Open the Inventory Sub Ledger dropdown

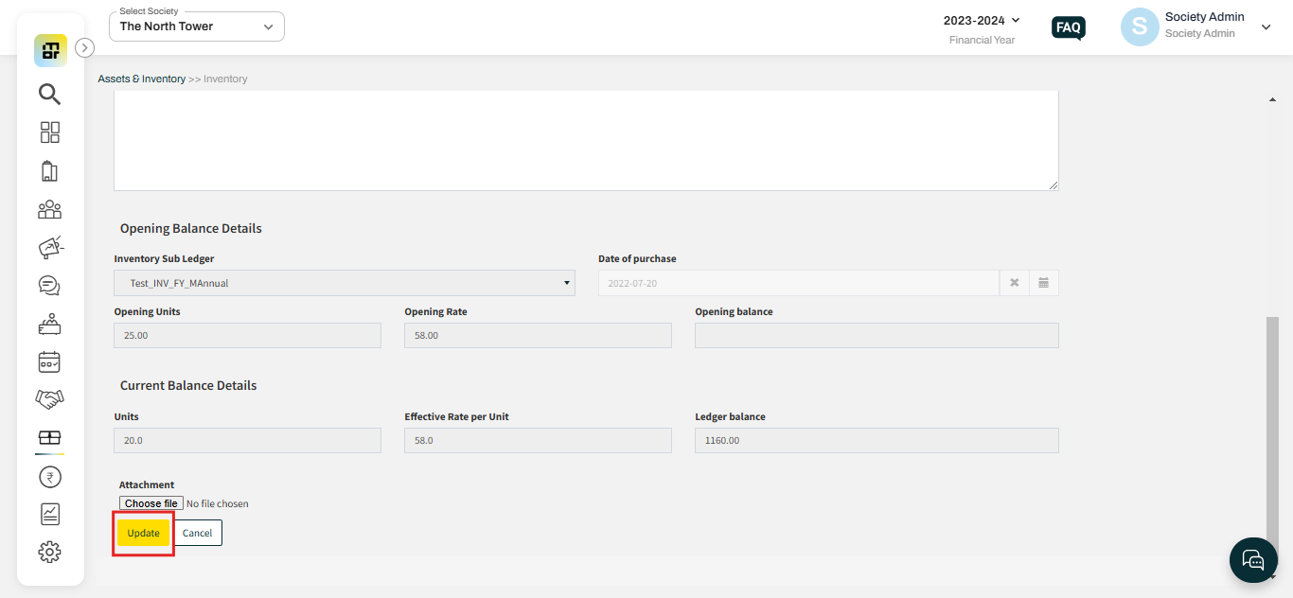345,283
